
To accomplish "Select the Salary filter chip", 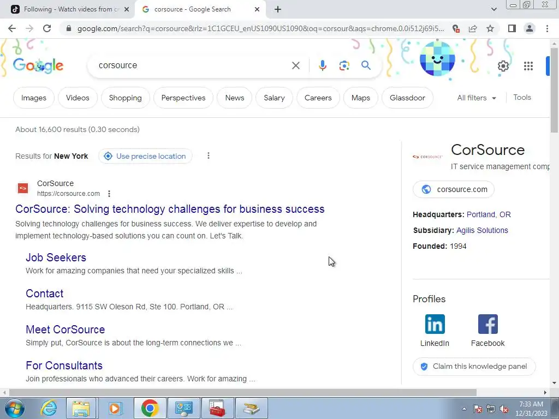I will pos(274,98).
